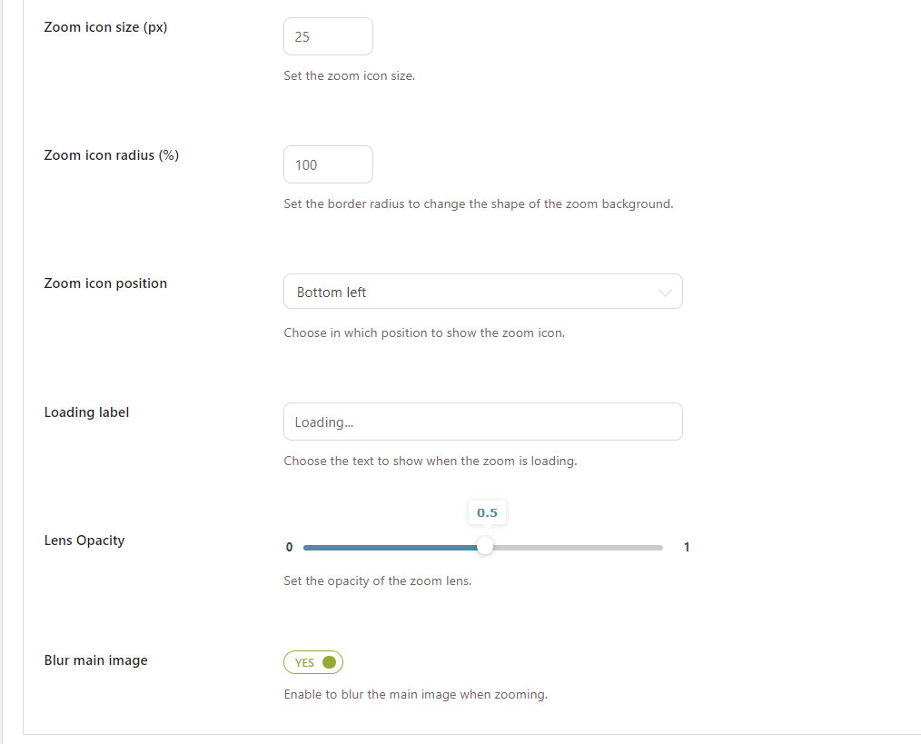The height and width of the screenshot is (744, 921).
Task: Click the "Zoom icon size (px)" label
Action: [105, 27]
